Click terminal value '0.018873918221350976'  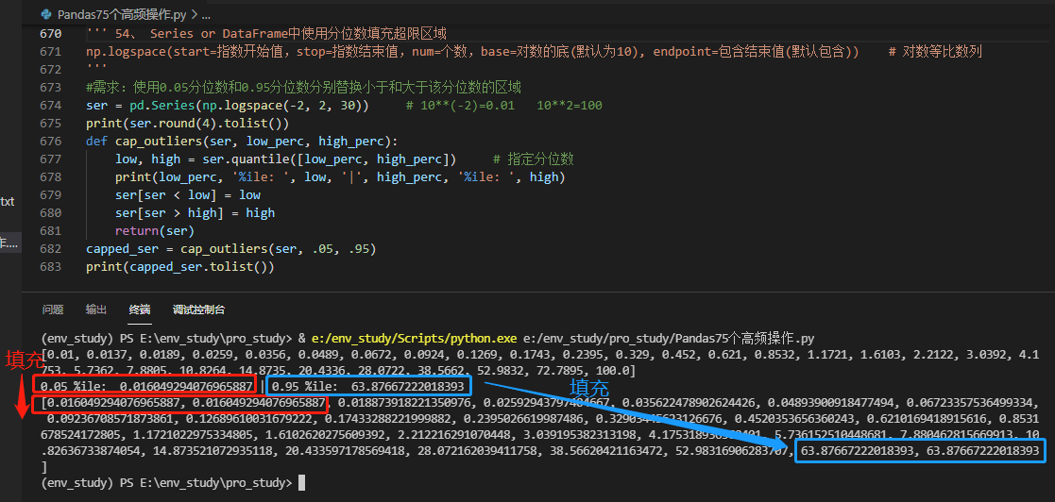click(405, 402)
